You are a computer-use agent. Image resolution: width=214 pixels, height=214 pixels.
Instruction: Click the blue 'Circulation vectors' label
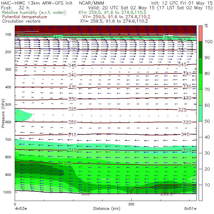(21, 21)
